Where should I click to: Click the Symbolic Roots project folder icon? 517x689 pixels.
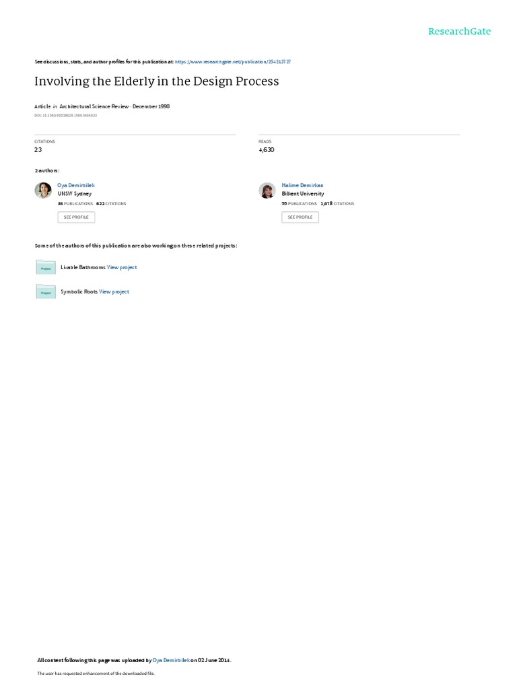(x=46, y=292)
